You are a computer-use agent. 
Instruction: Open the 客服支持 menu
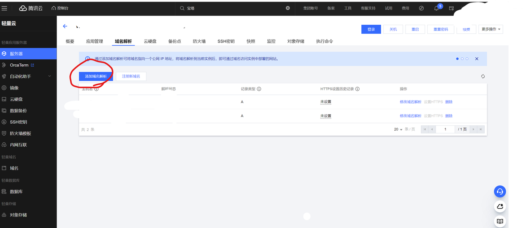tap(368, 8)
